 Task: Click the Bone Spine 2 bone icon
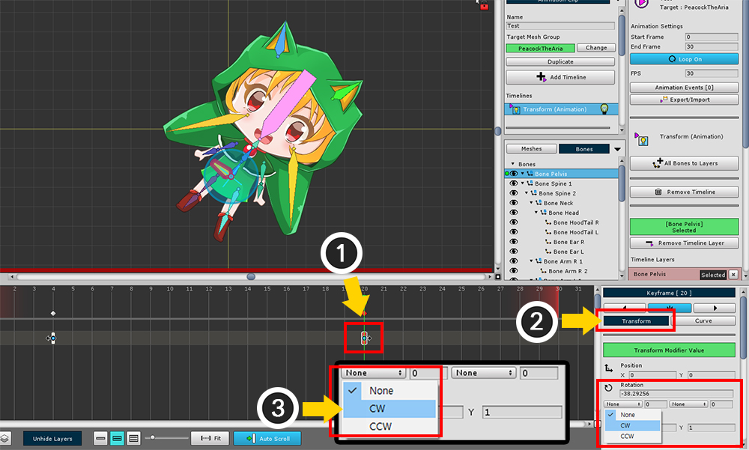pos(533,193)
